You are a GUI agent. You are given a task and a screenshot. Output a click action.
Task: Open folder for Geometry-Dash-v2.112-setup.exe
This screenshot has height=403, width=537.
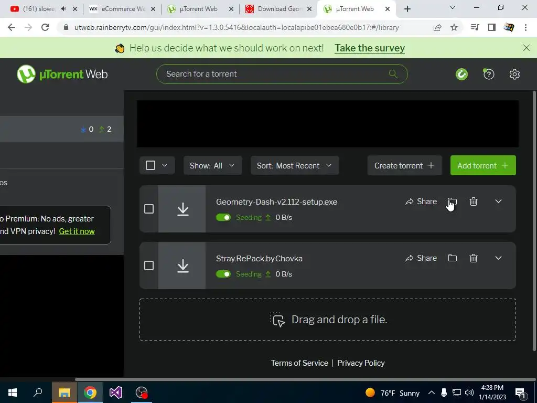pyautogui.click(x=453, y=201)
